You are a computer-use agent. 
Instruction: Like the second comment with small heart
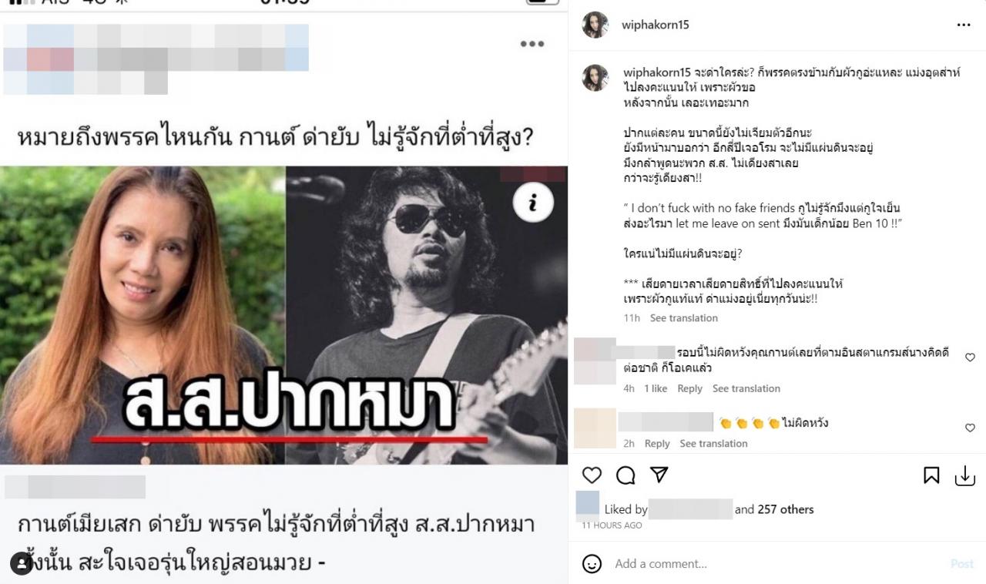pyautogui.click(x=970, y=428)
